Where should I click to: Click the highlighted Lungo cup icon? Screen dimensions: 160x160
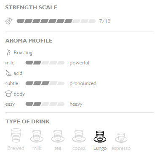(x=100, y=136)
